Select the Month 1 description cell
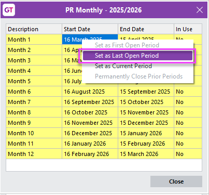This screenshot has width=209, height=195. [x=34, y=40]
